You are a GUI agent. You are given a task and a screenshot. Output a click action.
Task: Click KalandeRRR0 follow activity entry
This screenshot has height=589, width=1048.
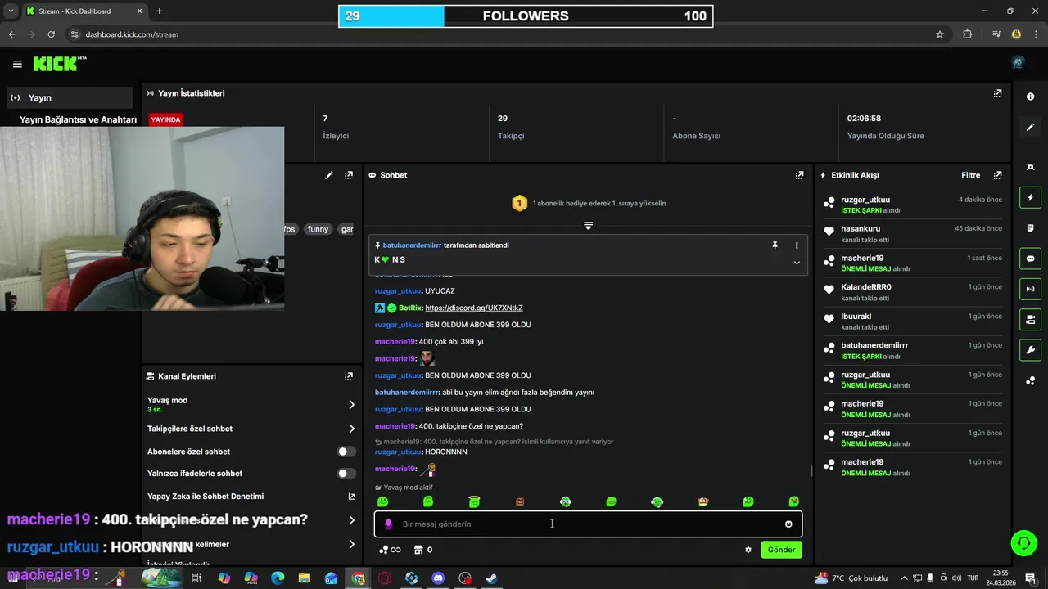pos(913,292)
